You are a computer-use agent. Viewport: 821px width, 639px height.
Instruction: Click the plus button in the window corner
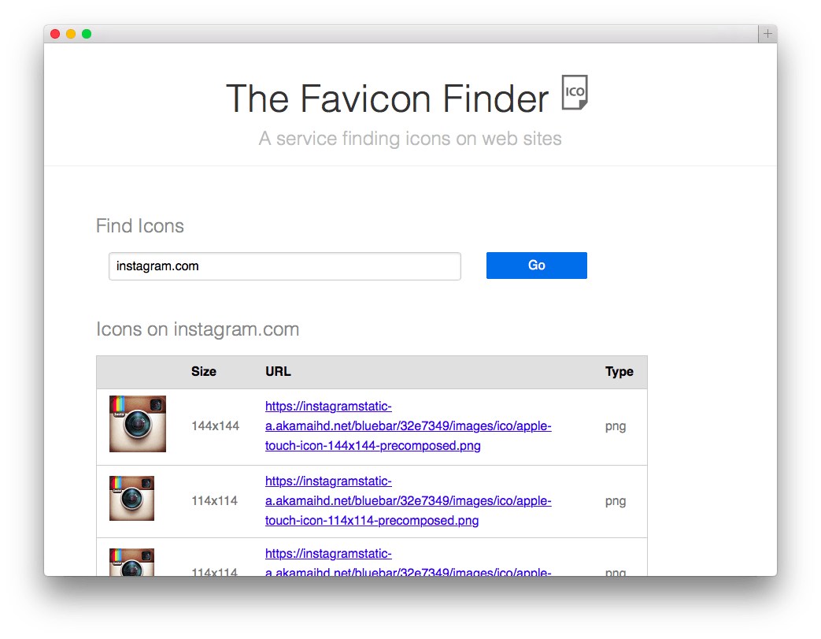(x=767, y=34)
